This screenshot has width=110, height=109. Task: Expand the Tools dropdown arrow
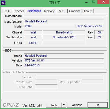pyautogui.click(x=64, y=105)
